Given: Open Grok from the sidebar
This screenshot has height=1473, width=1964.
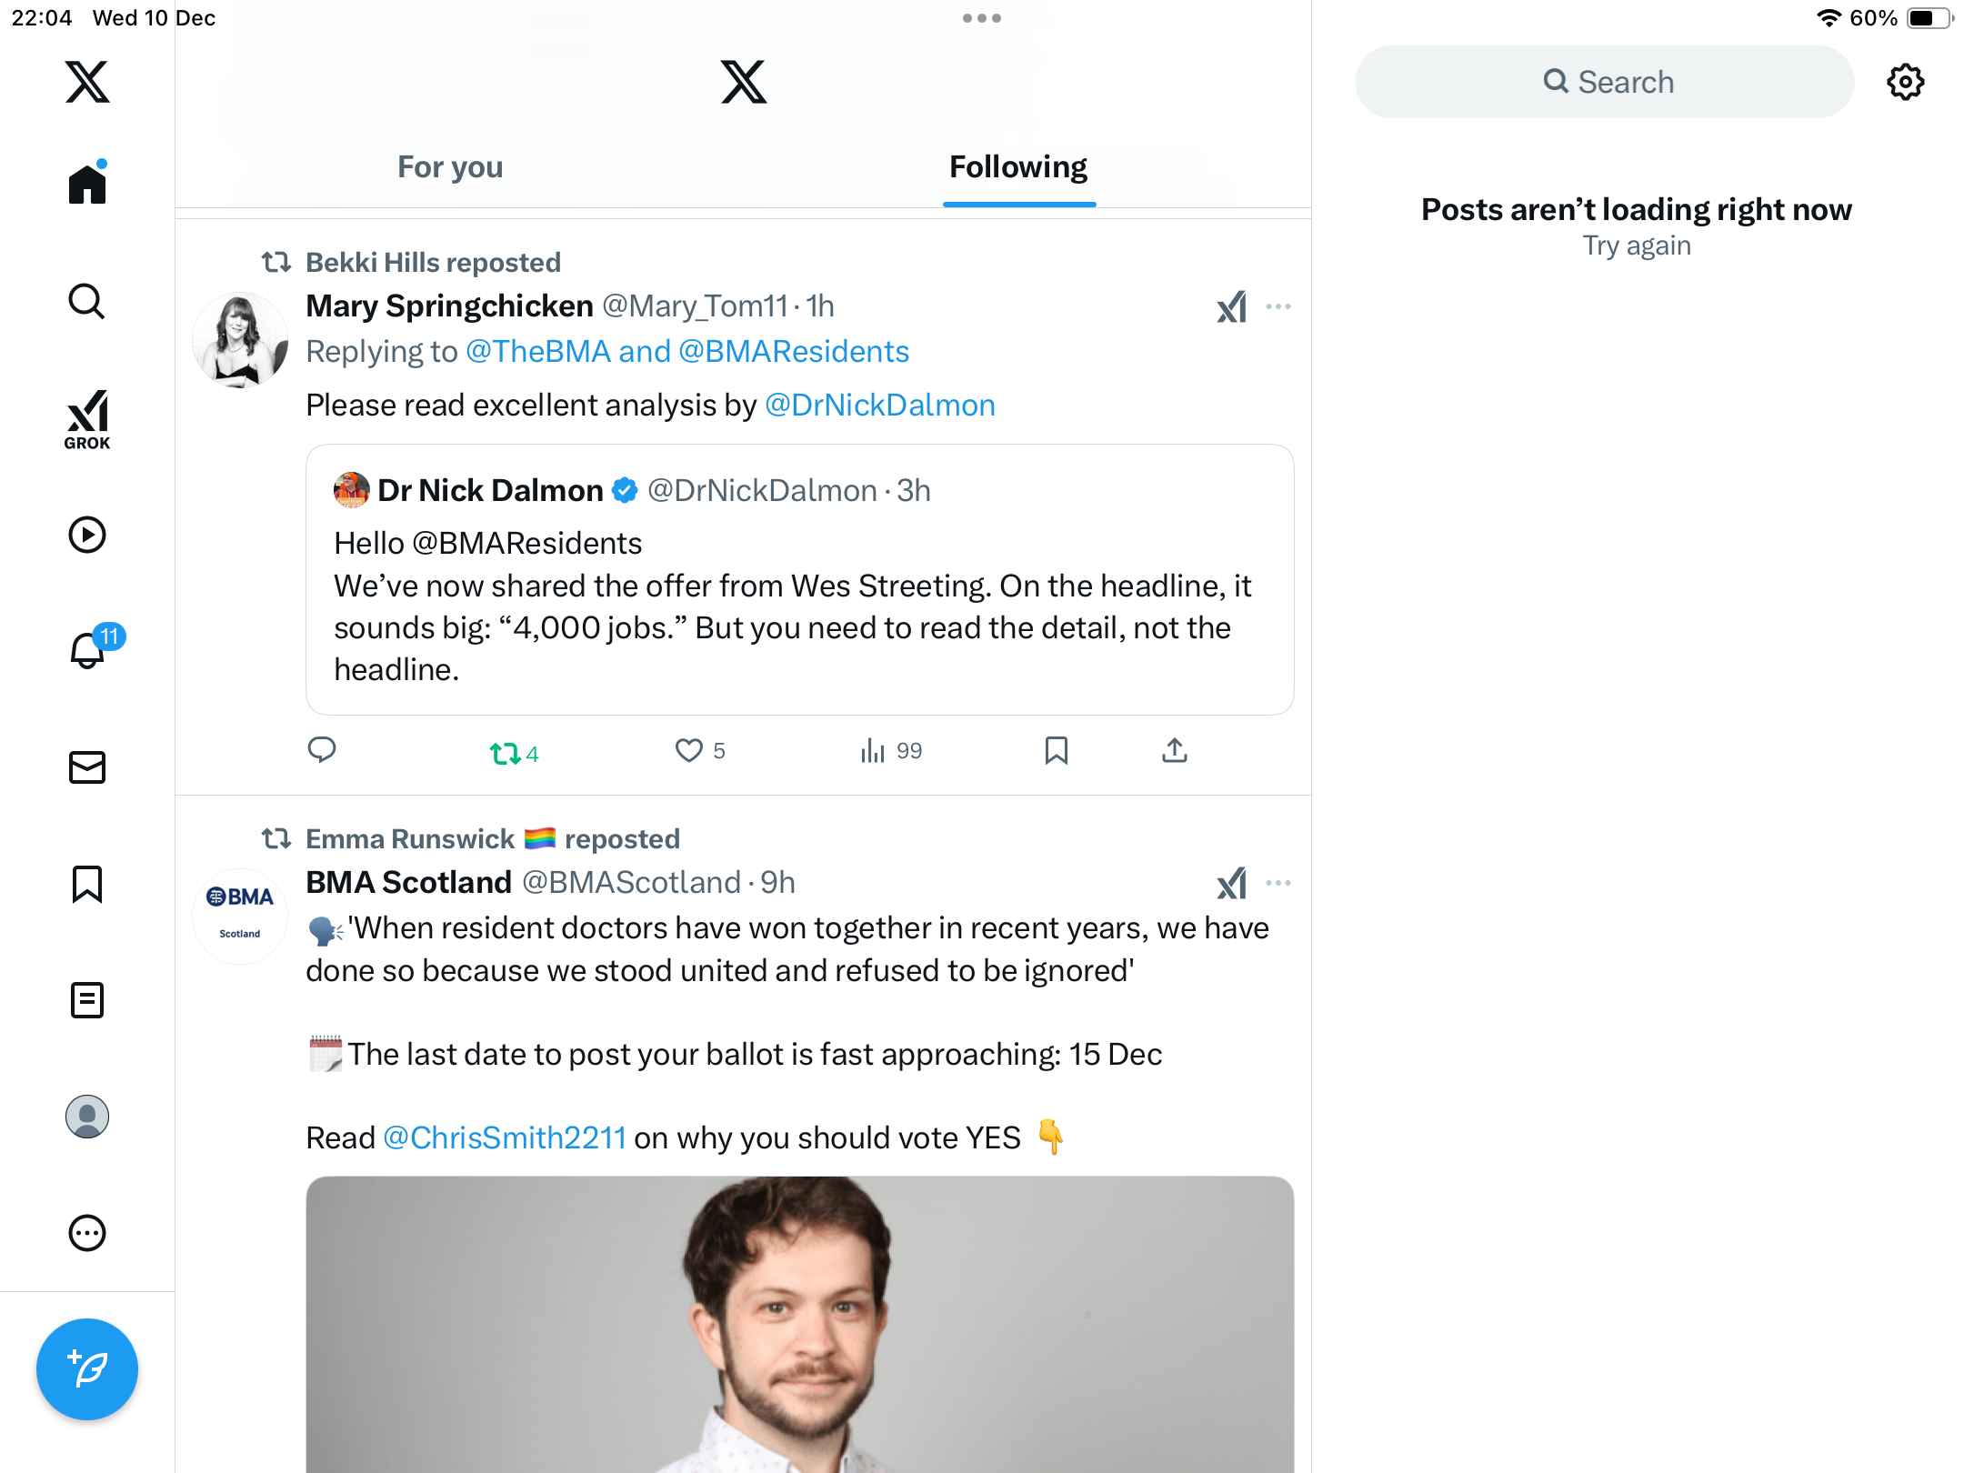Looking at the screenshot, I should pos(87,419).
